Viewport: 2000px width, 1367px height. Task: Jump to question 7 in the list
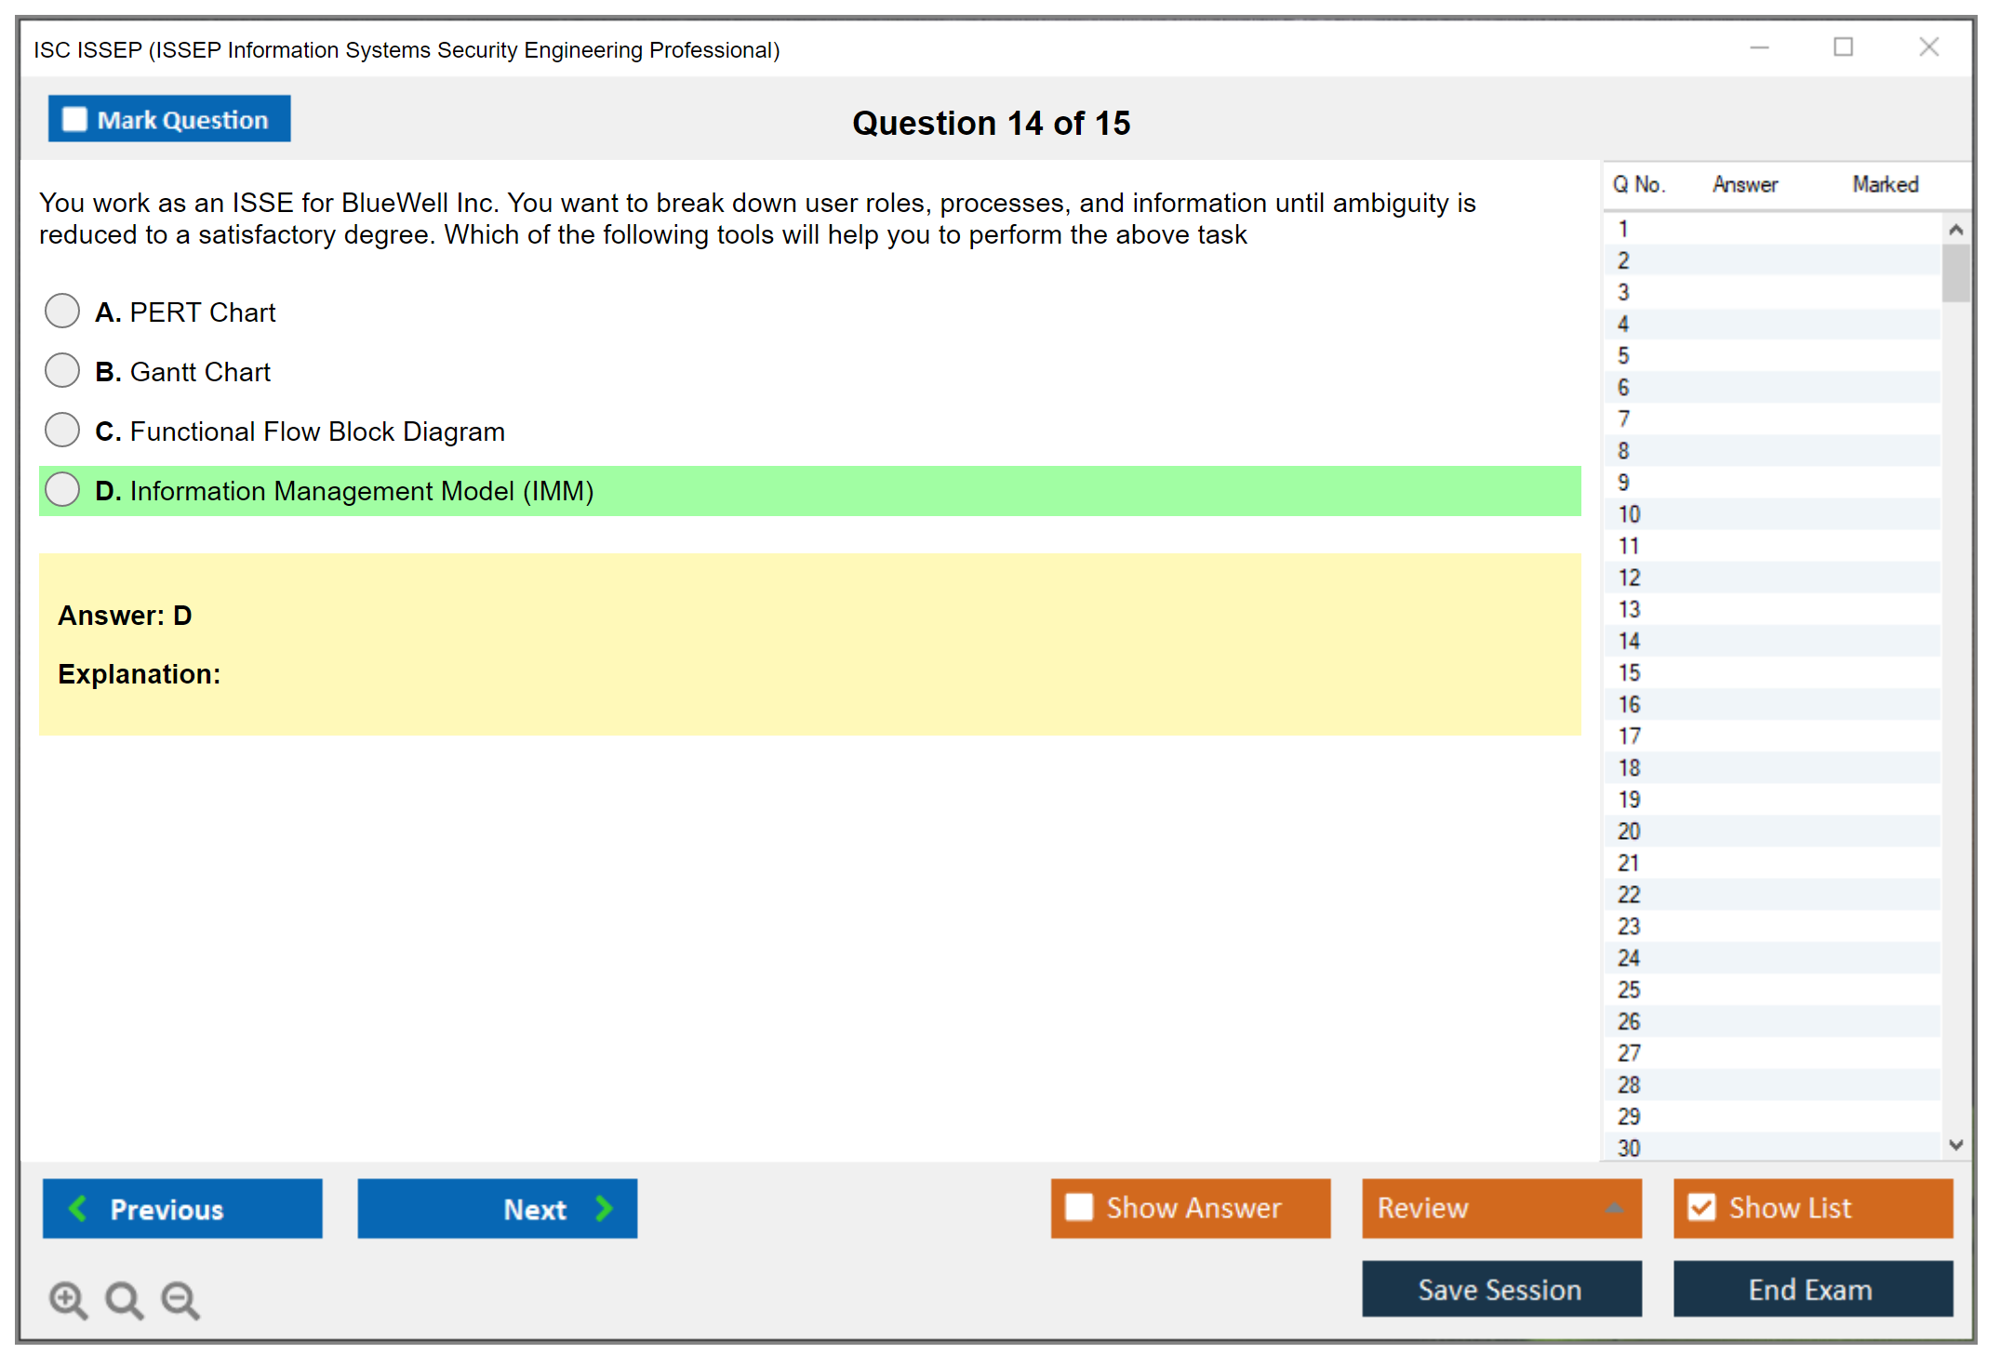tap(1624, 418)
